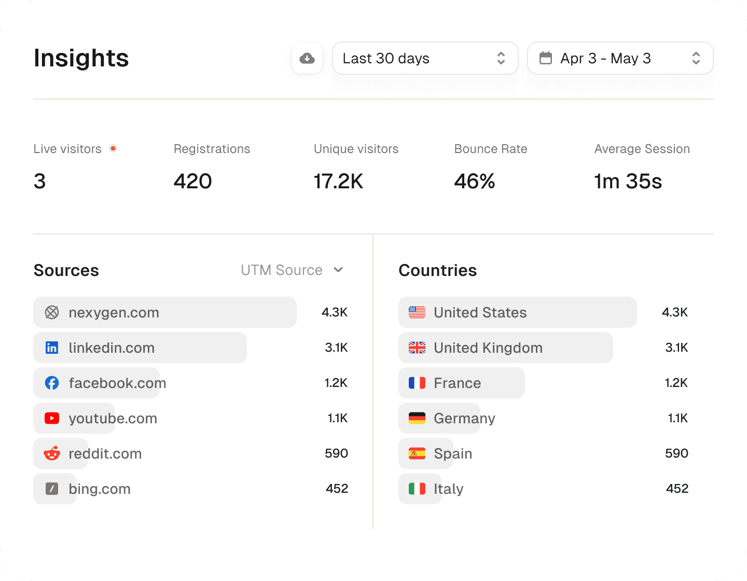Select the Germany entry in Countries
Viewport: 747px width, 581px height.
pos(464,418)
